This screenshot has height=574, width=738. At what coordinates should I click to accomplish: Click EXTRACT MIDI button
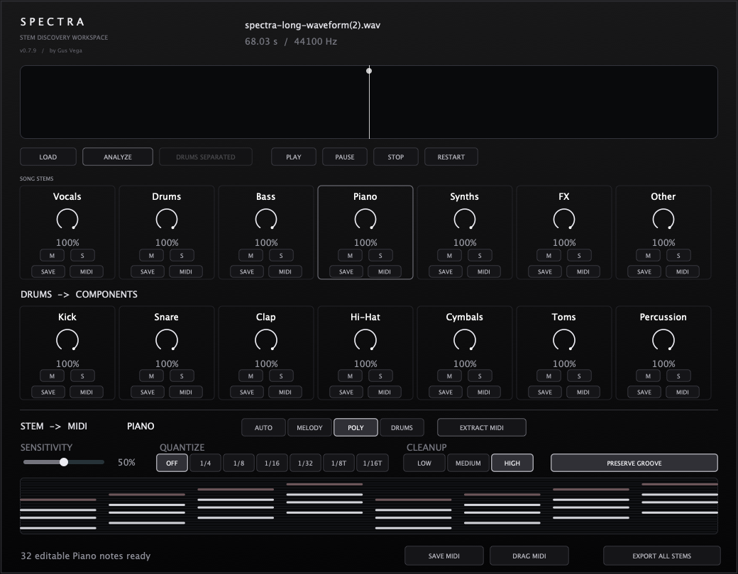[x=482, y=427]
